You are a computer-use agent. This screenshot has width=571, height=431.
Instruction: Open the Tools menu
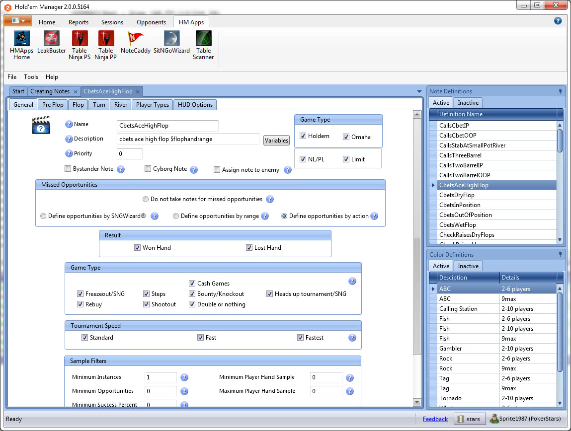click(31, 77)
